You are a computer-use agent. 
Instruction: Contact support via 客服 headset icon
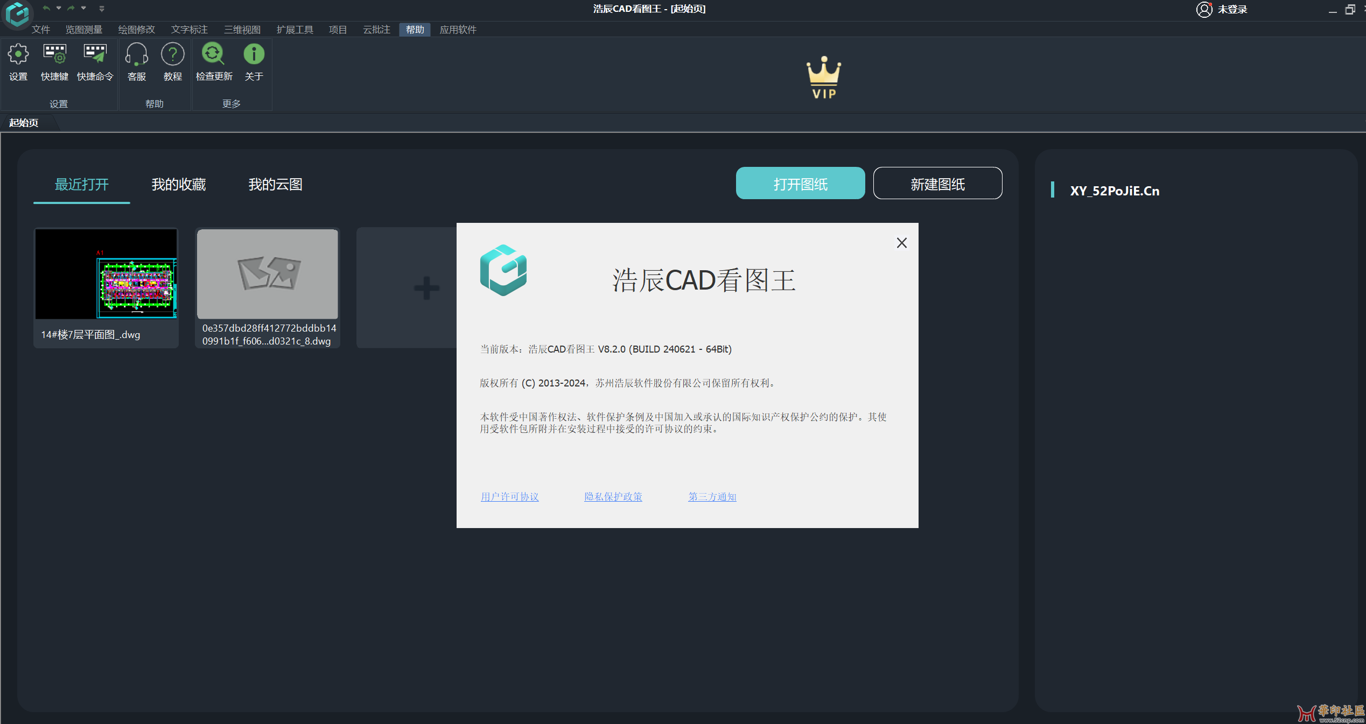(137, 54)
